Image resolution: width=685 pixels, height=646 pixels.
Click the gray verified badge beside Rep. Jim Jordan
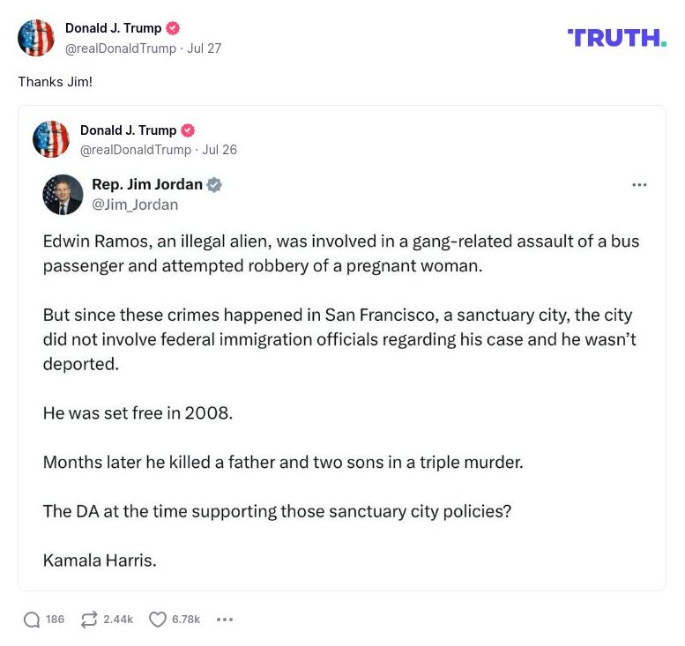point(214,185)
